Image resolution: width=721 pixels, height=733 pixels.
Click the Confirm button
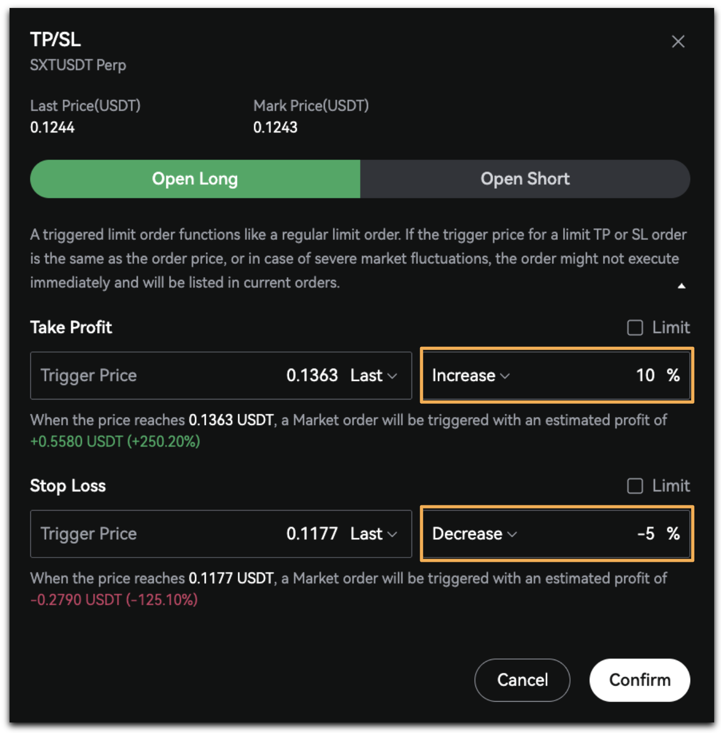pyautogui.click(x=640, y=680)
